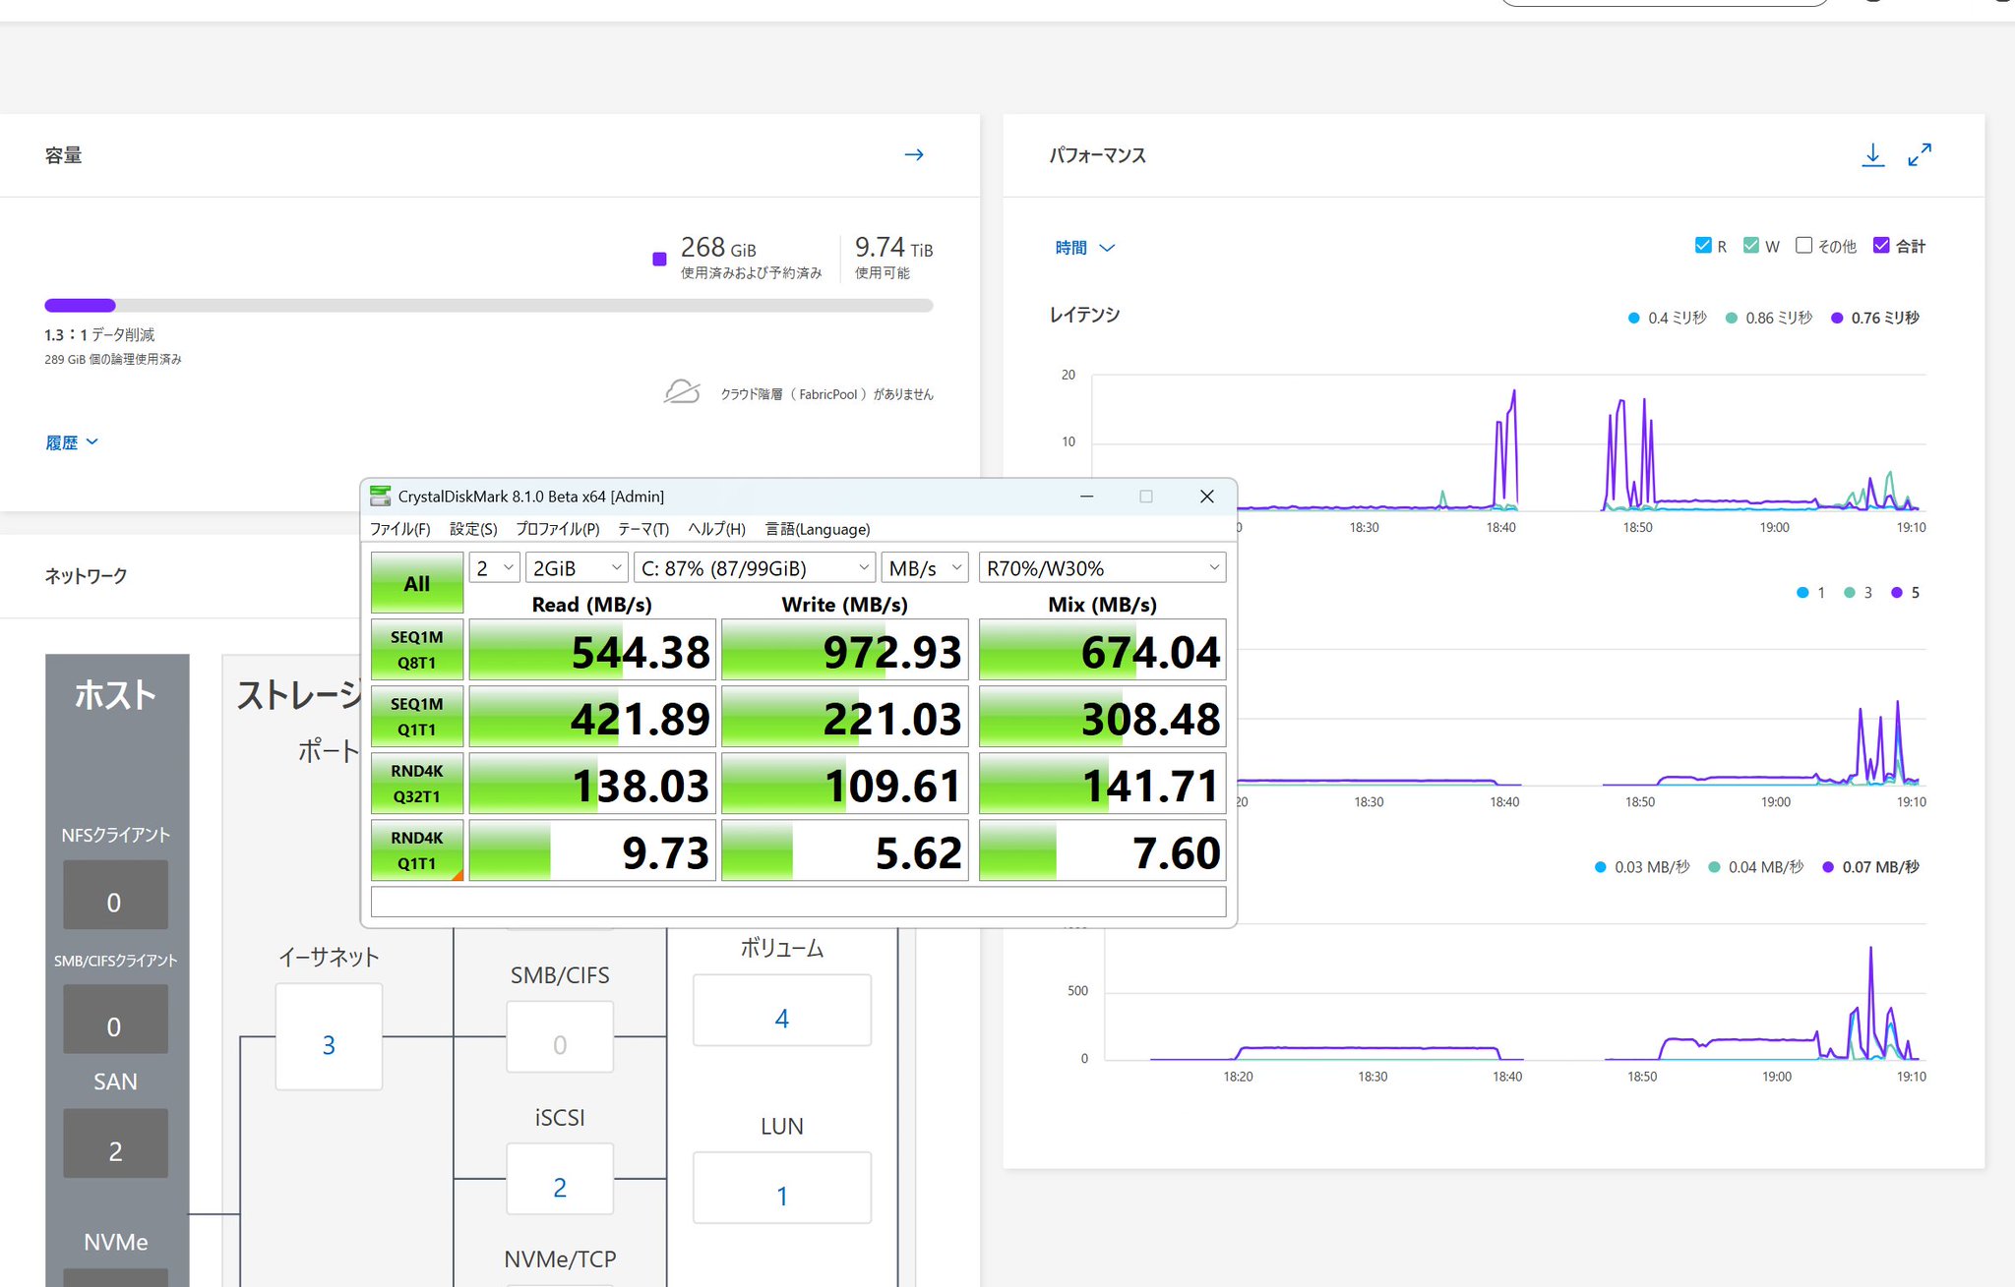2015x1287 pixels.
Task: Close the CrystalDiskMark window
Action: (1207, 497)
